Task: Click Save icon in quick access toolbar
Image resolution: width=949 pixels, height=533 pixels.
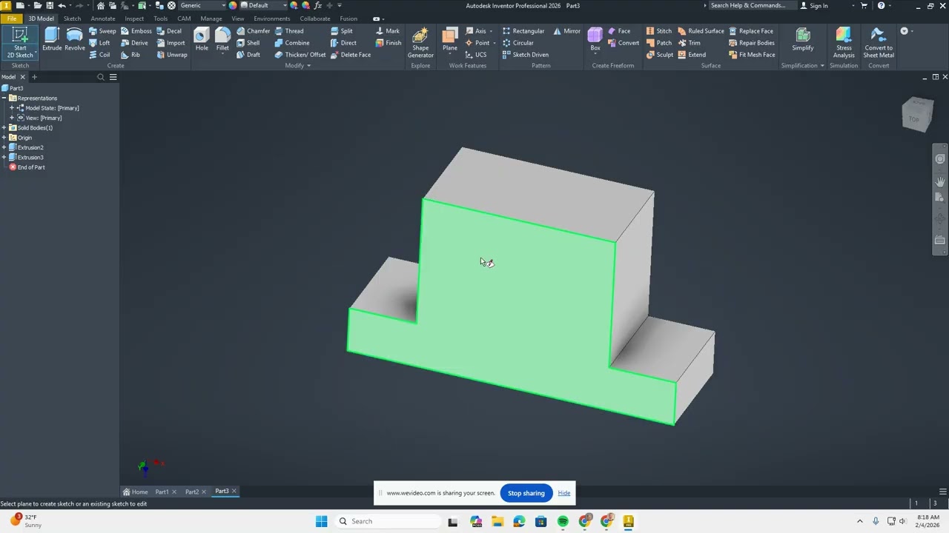Action: (x=50, y=5)
